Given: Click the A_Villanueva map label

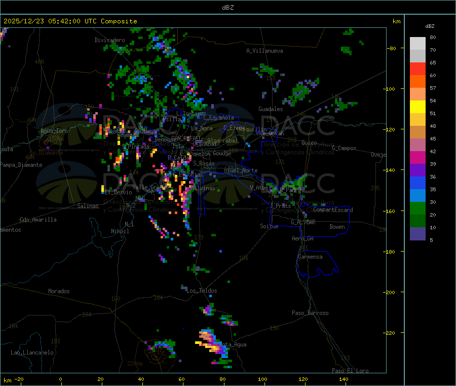Looking at the screenshot, I should pyautogui.click(x=264, y=51).
